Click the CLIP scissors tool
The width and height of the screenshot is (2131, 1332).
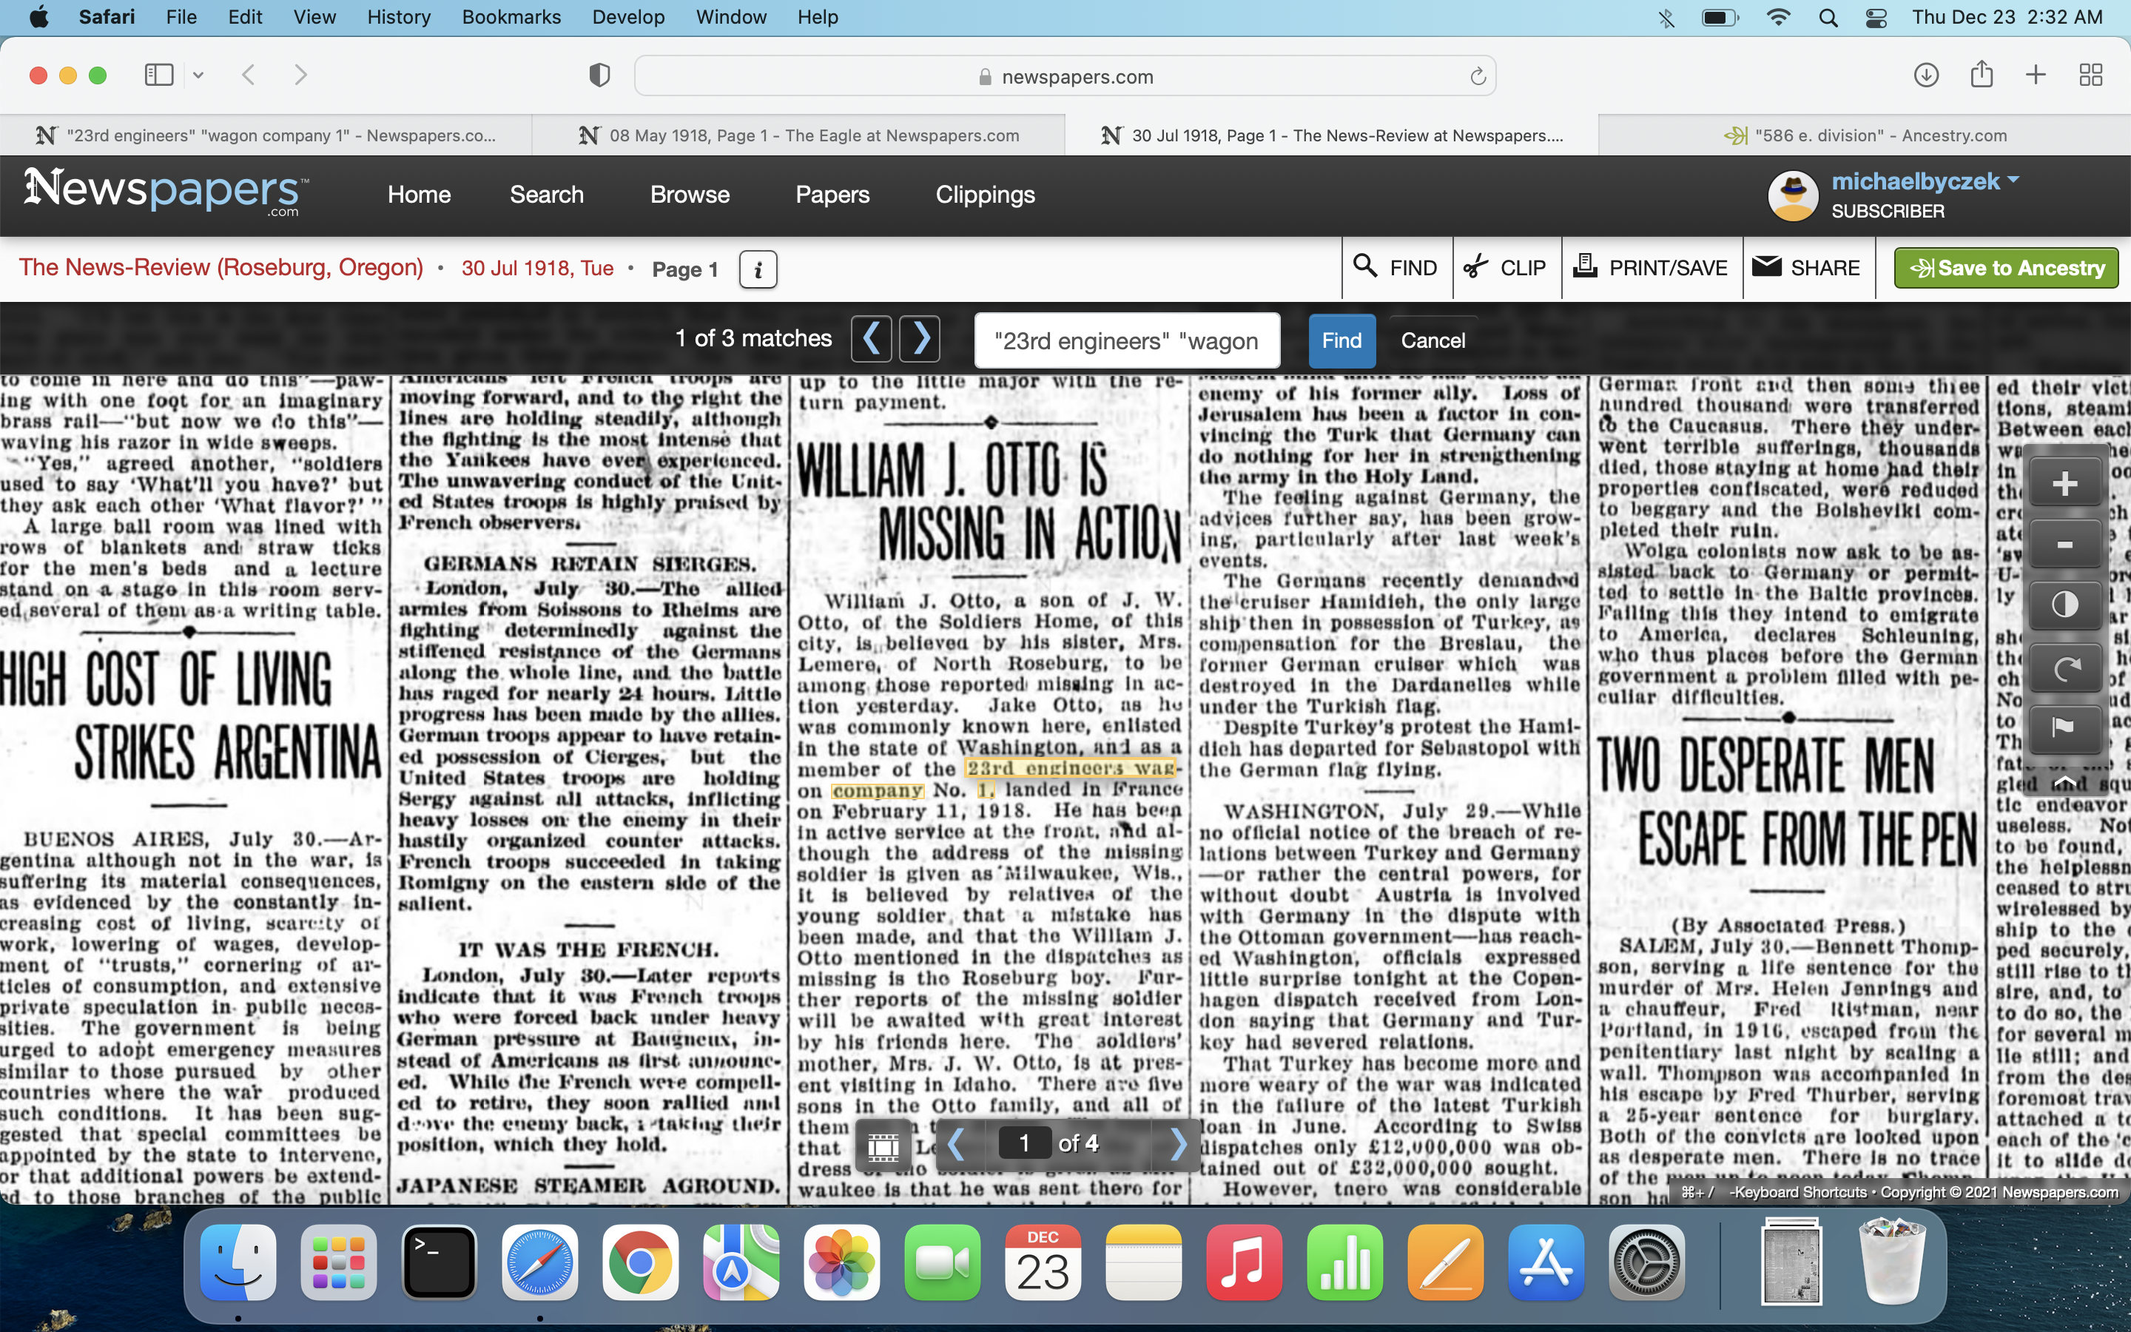[x=1505, y=268]
